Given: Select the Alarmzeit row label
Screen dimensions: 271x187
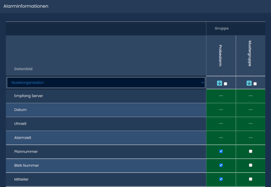Looking at the screenshot, I should tap(23, 138).
